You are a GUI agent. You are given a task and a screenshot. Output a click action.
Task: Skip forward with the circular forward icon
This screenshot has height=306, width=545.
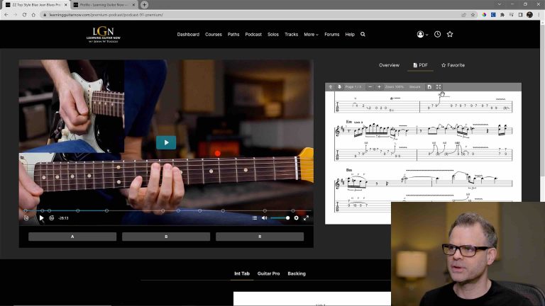51,218
